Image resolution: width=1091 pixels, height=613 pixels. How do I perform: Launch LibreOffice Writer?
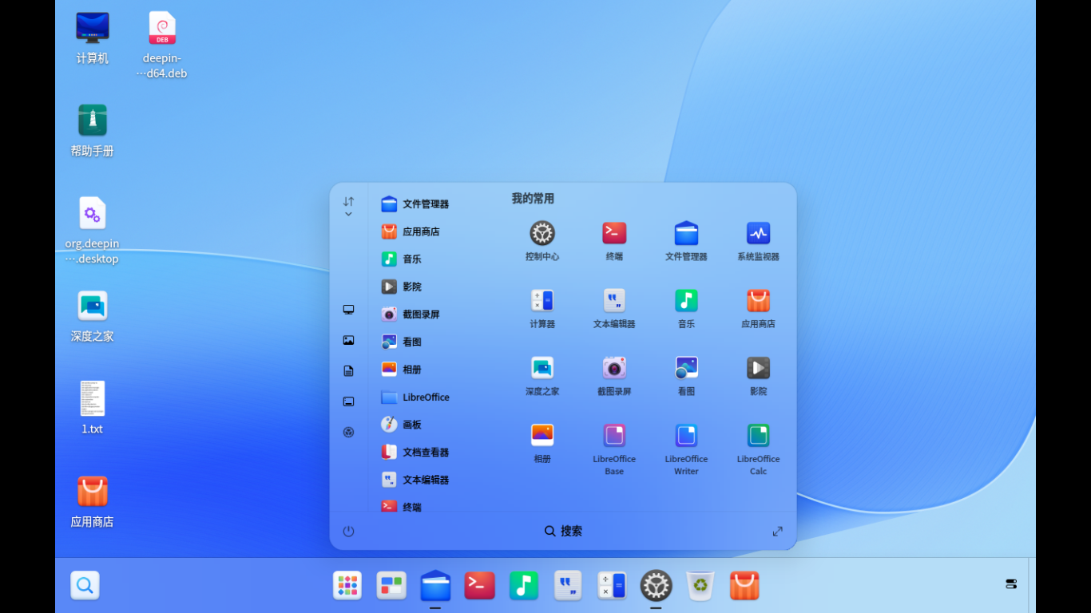pos(686,435)
